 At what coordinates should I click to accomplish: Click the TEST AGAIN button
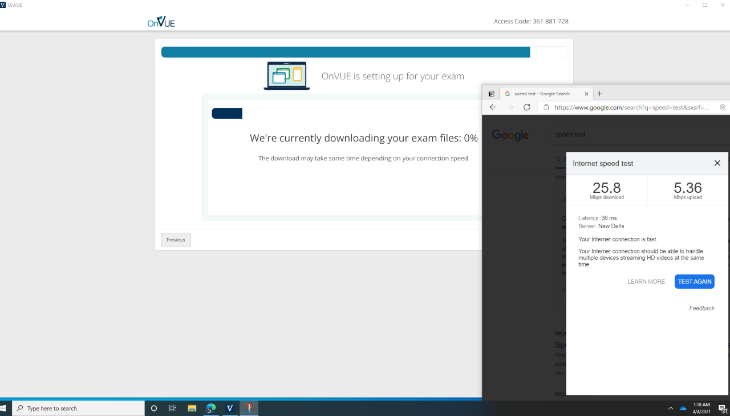click(x=695, y=281)
